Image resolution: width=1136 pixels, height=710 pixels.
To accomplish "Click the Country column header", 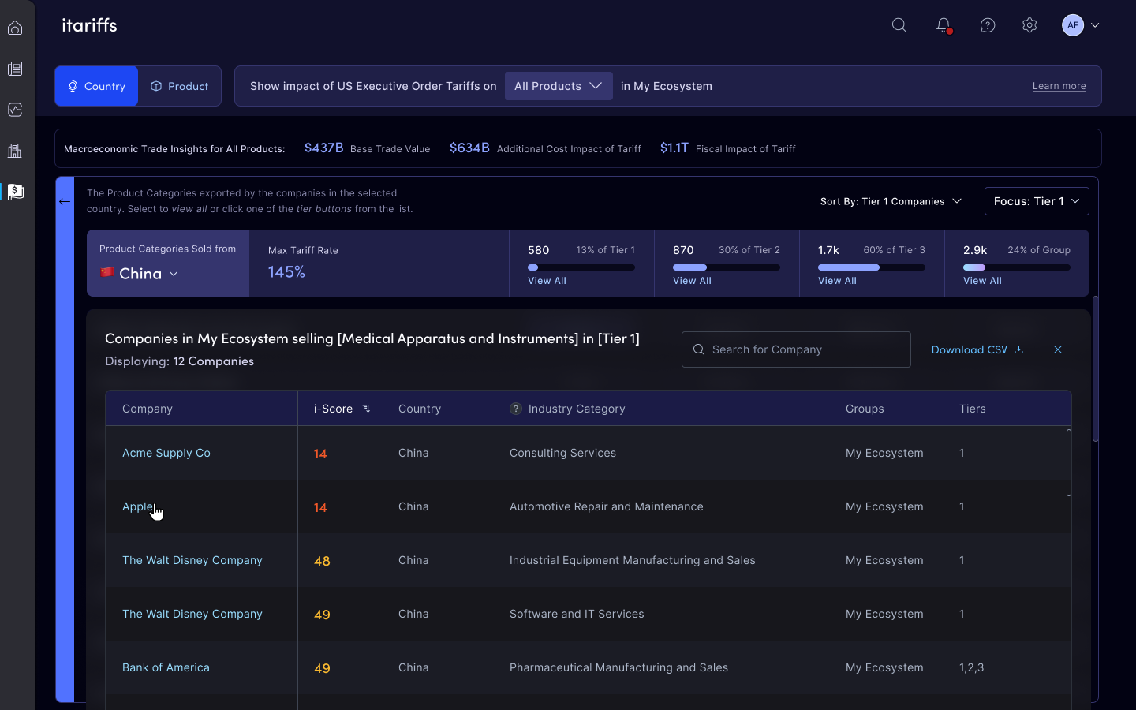I will pyautogui.click(x=420, y=409).
